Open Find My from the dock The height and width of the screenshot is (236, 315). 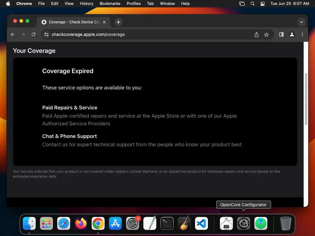(261, 223)
